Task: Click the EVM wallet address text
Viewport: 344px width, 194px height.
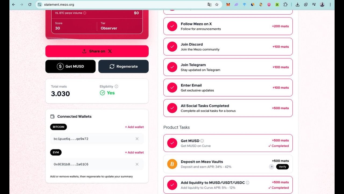Action: (71, 164)
